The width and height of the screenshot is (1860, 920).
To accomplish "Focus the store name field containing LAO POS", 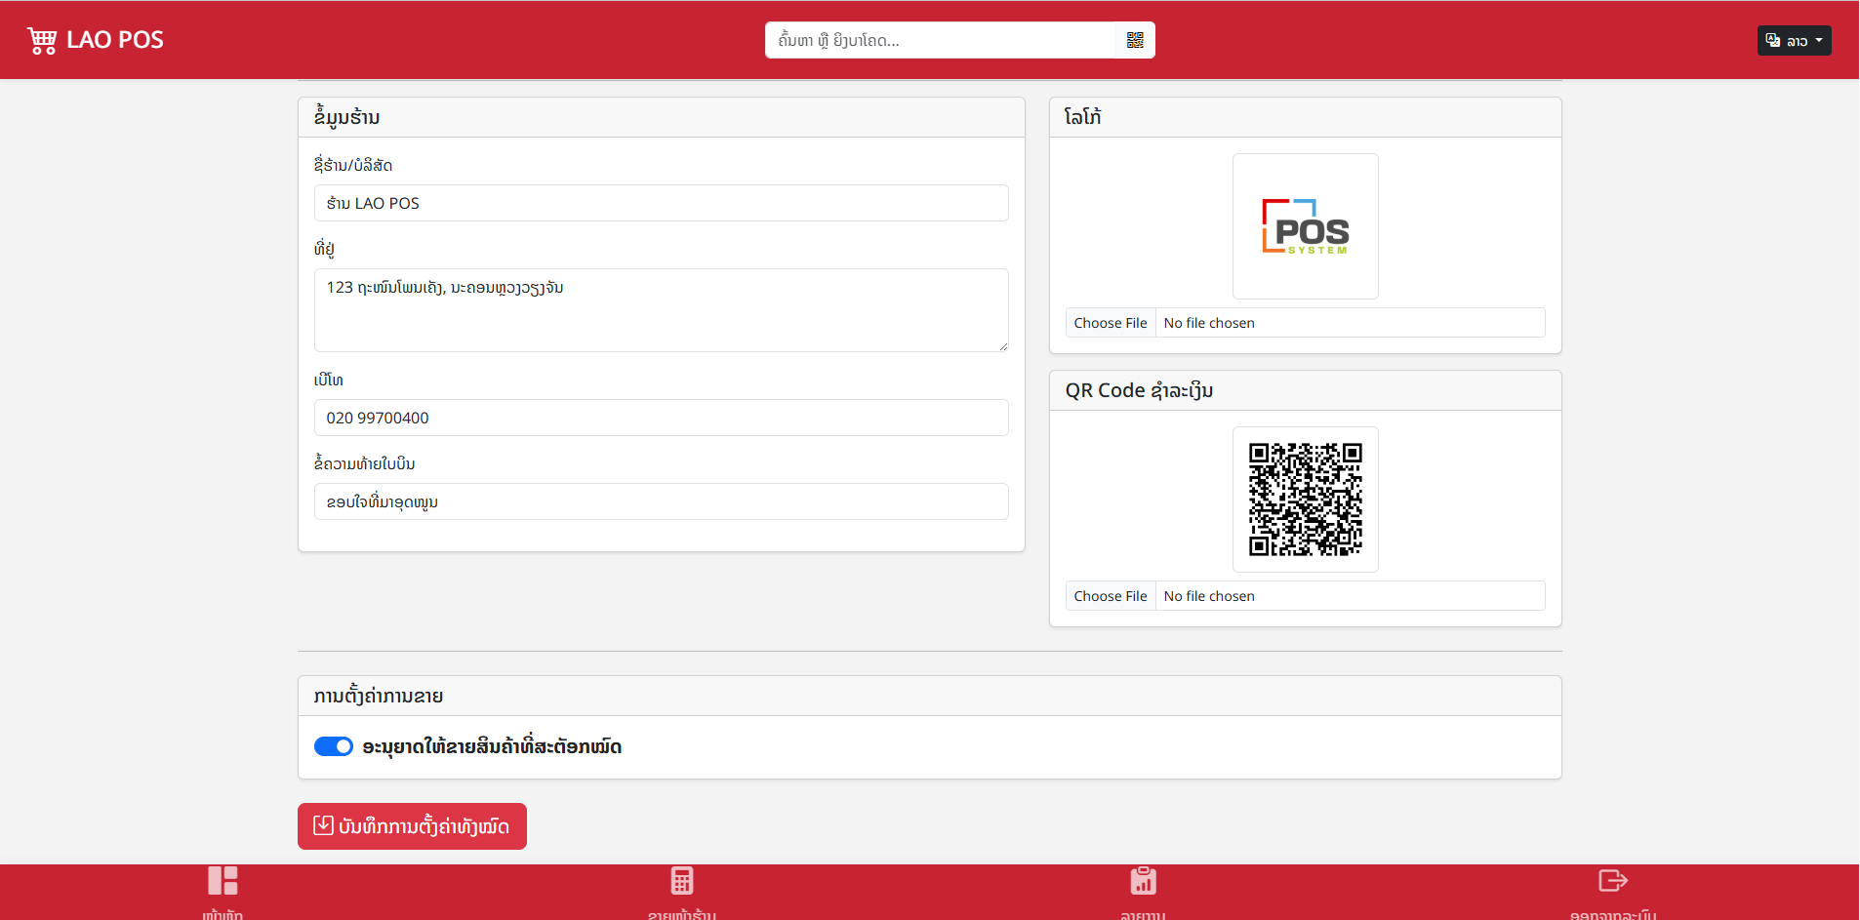I will [x=661, y=203].
